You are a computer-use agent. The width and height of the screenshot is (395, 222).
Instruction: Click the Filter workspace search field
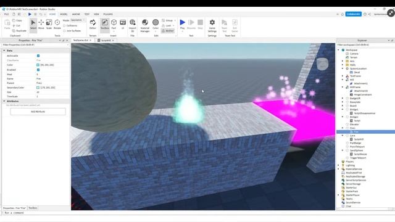click(x=365, y=45)
